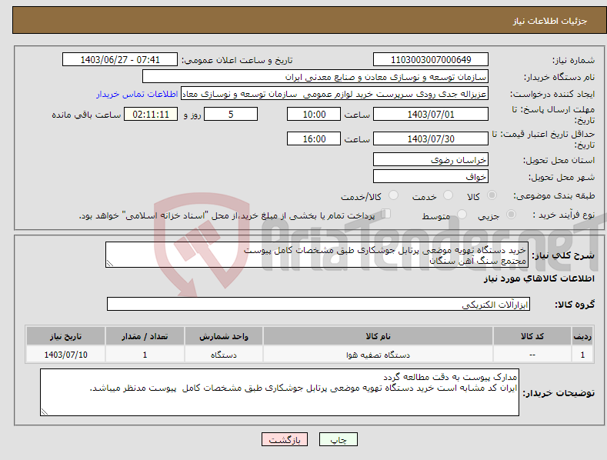Select the جزیی purchase type radio

point(511,214)
